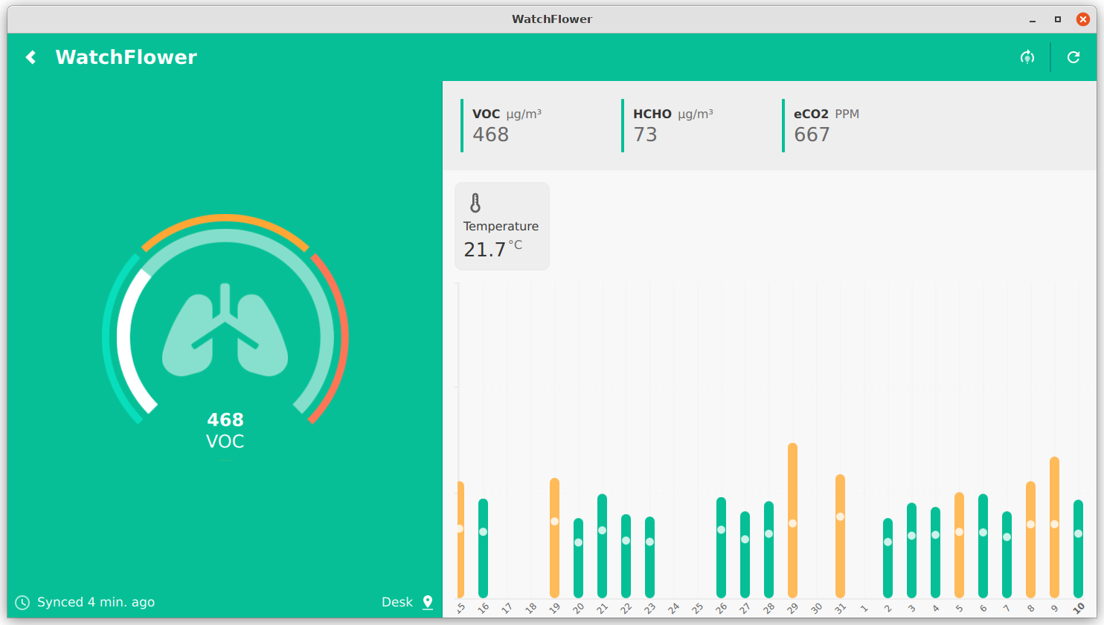
Task: Select the orange chart bar for day 8
Action: 1030,540
